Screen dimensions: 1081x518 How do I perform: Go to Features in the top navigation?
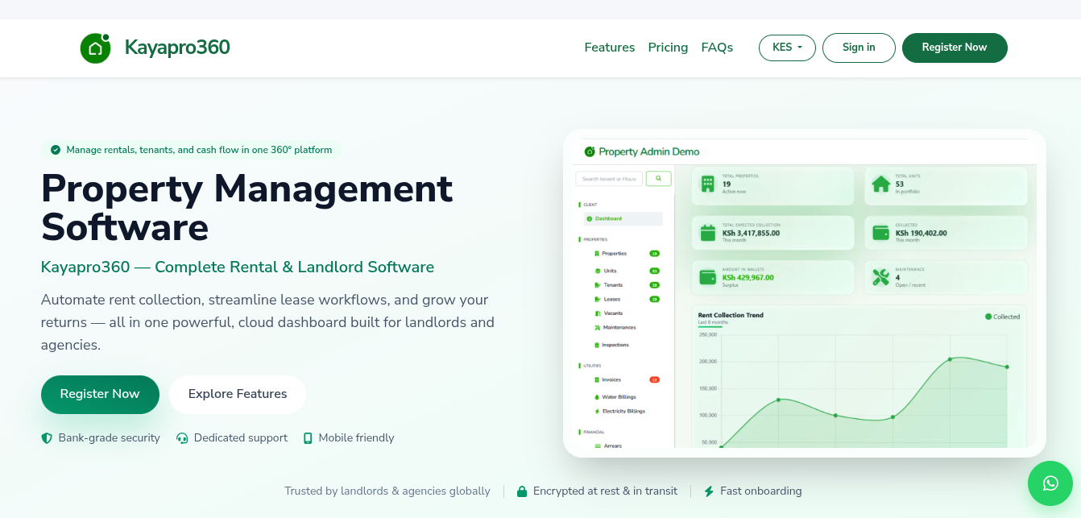(610, 48)
